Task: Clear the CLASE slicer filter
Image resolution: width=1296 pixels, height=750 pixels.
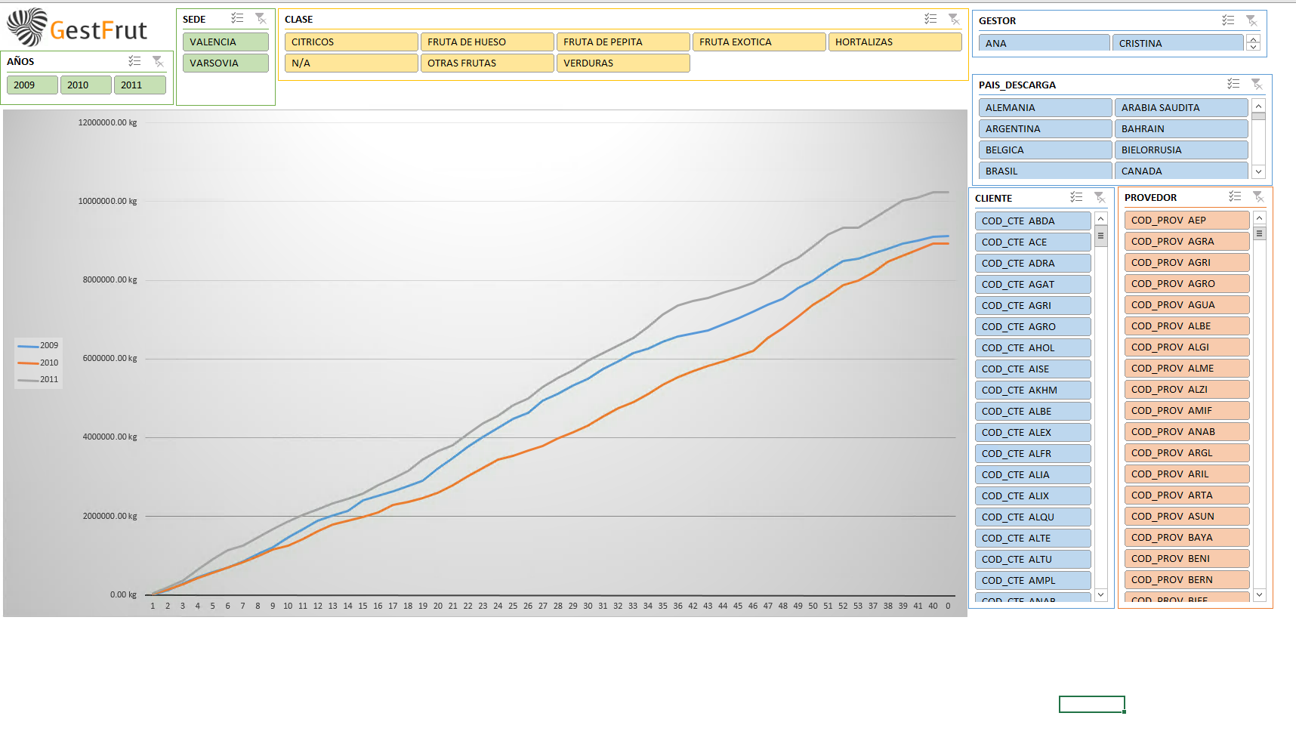Action: [954, 19]
